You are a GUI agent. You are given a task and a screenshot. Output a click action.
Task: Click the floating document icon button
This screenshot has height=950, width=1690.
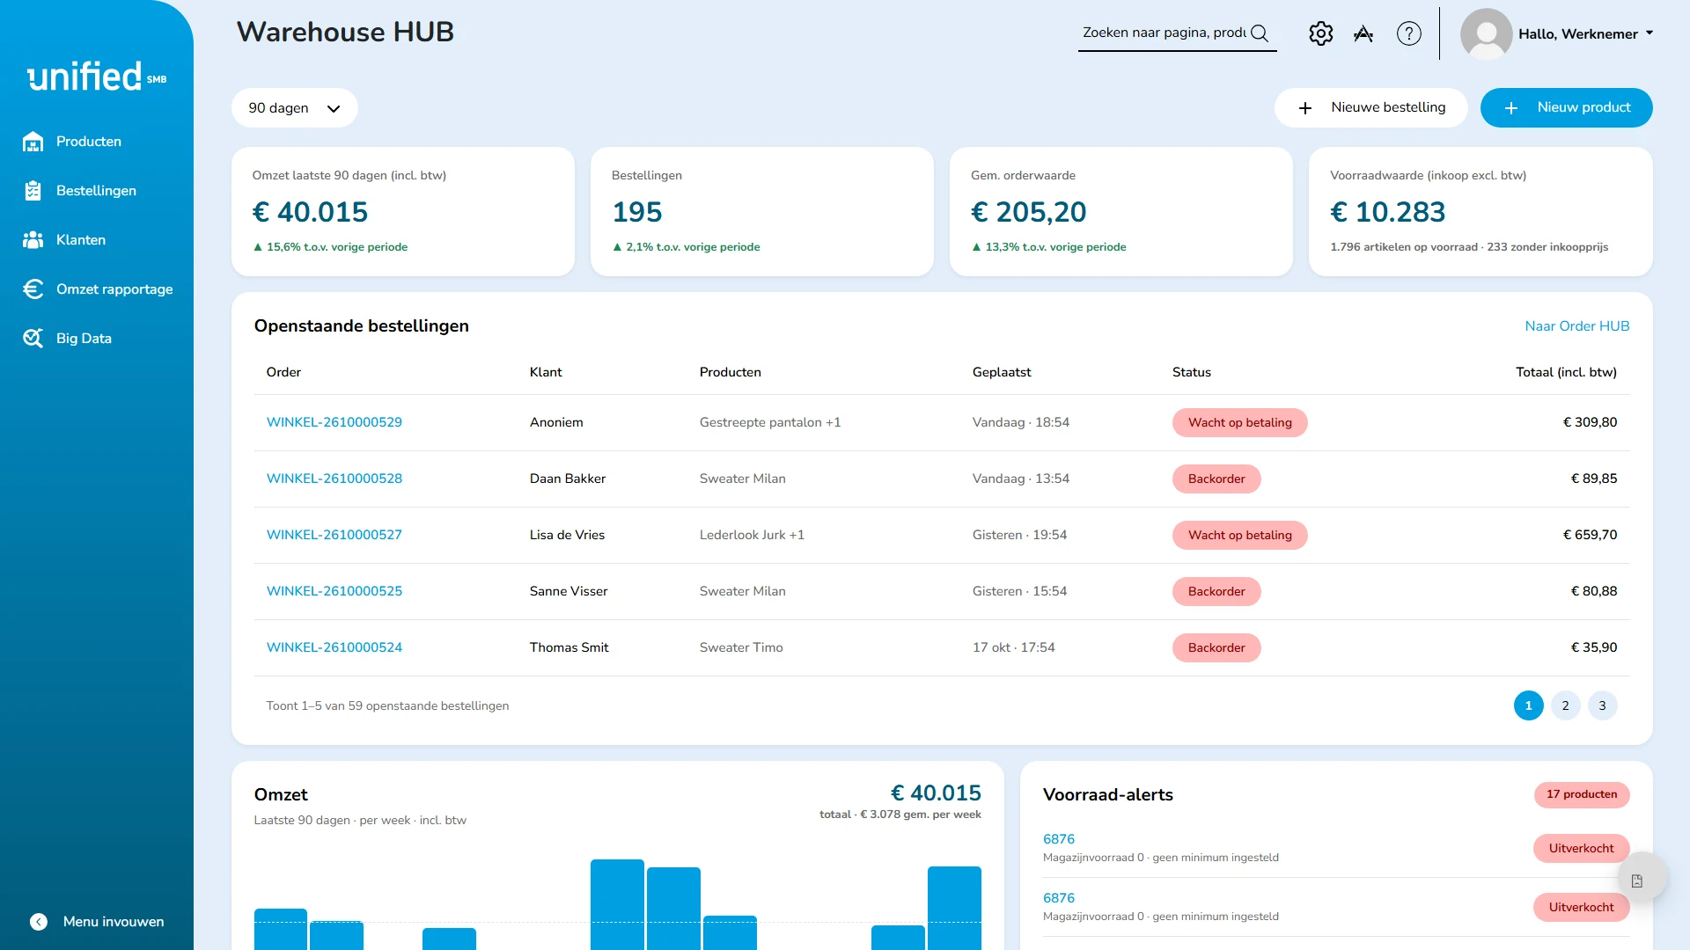[1637, 881]
